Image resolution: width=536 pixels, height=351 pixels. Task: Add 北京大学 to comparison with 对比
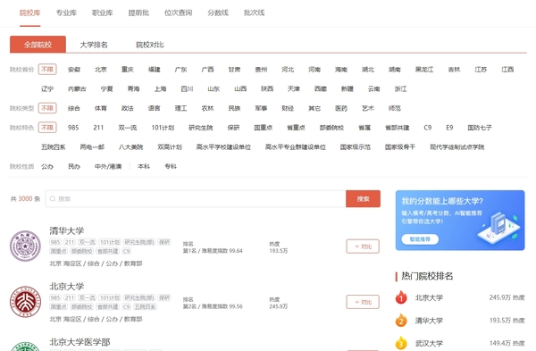tap(363, 302)
